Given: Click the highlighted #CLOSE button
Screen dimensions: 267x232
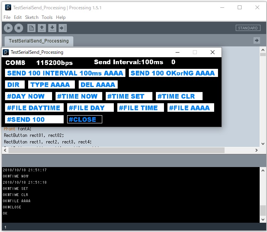Looking at the screenshot, I should tap(84, 119).
